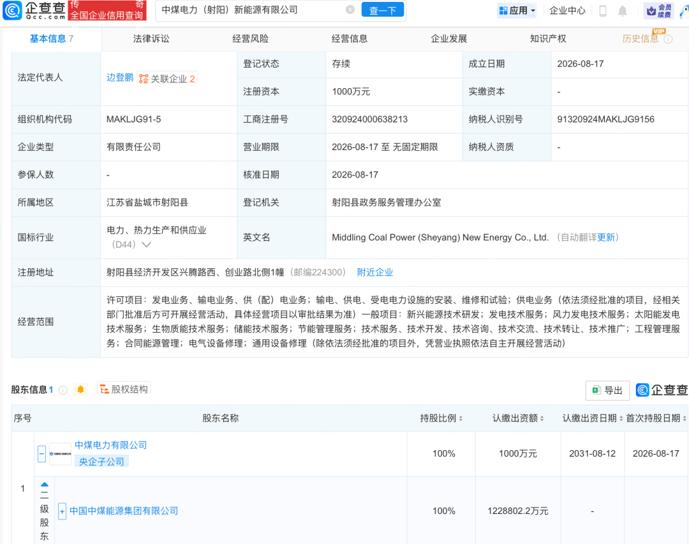Click the 全国企业信用查询 red banner
The image size is (689, 544).
107,11
